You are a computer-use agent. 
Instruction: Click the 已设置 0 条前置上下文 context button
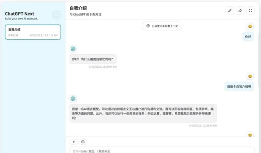tap(162, 26)
